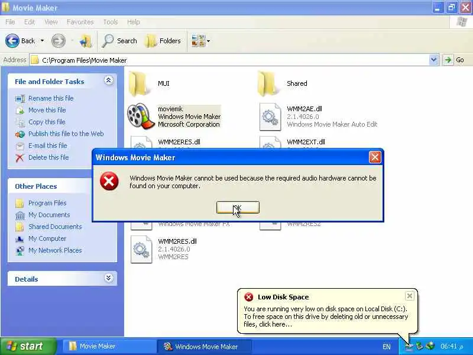Open Search from the toolbar
This screenshot has height=355, width=473.
[x=119, y=41]
